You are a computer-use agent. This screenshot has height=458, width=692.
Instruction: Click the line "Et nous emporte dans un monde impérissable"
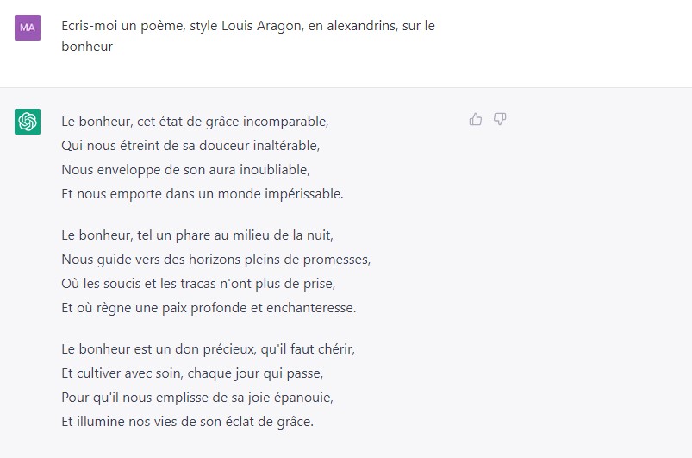[x=203, y=193]
